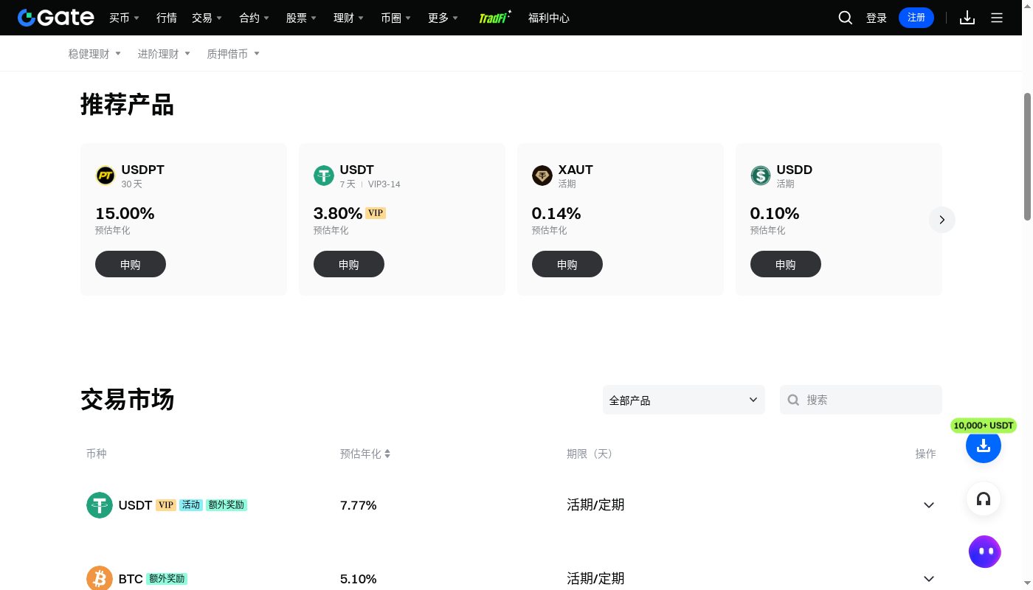The image size is (1033, 590).
Task: Click the page vertical scrollbar
Action: pos(1027,156)
